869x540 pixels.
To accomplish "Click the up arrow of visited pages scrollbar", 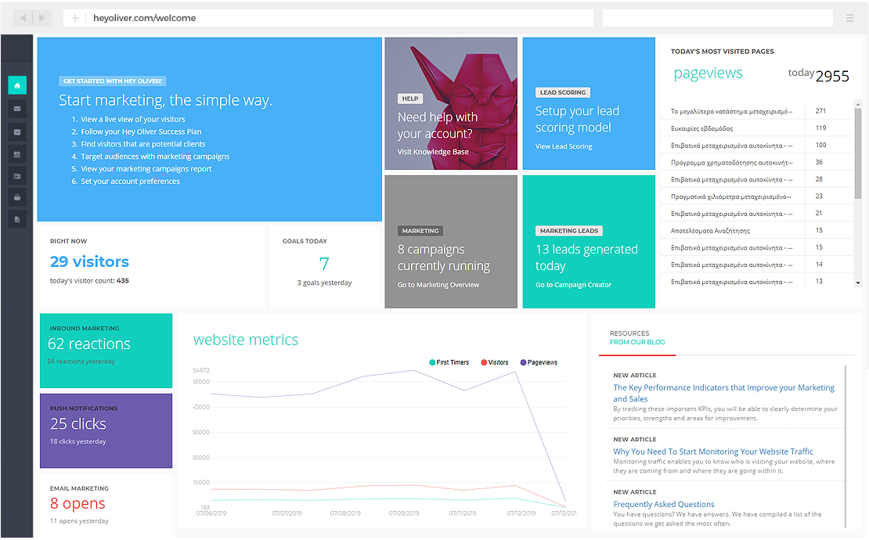I will 858,104.
